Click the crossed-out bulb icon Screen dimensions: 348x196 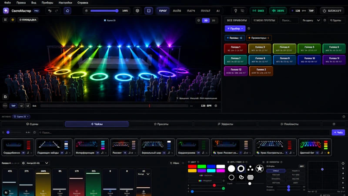[242, 10]
